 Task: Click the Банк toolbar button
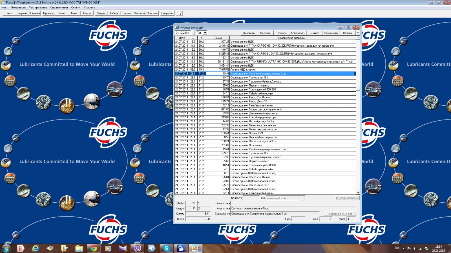[74, 13]
